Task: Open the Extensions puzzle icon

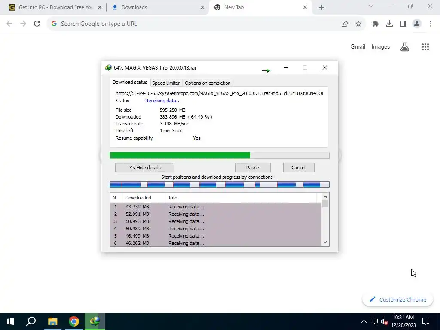Action: point(376,24)
